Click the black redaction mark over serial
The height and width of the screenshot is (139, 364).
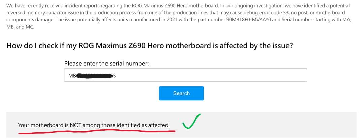coord(94,76)
